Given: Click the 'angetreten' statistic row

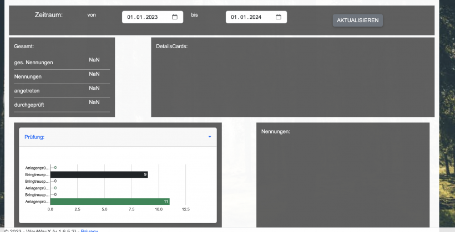Looking at the screenshot, I should 62,90.
